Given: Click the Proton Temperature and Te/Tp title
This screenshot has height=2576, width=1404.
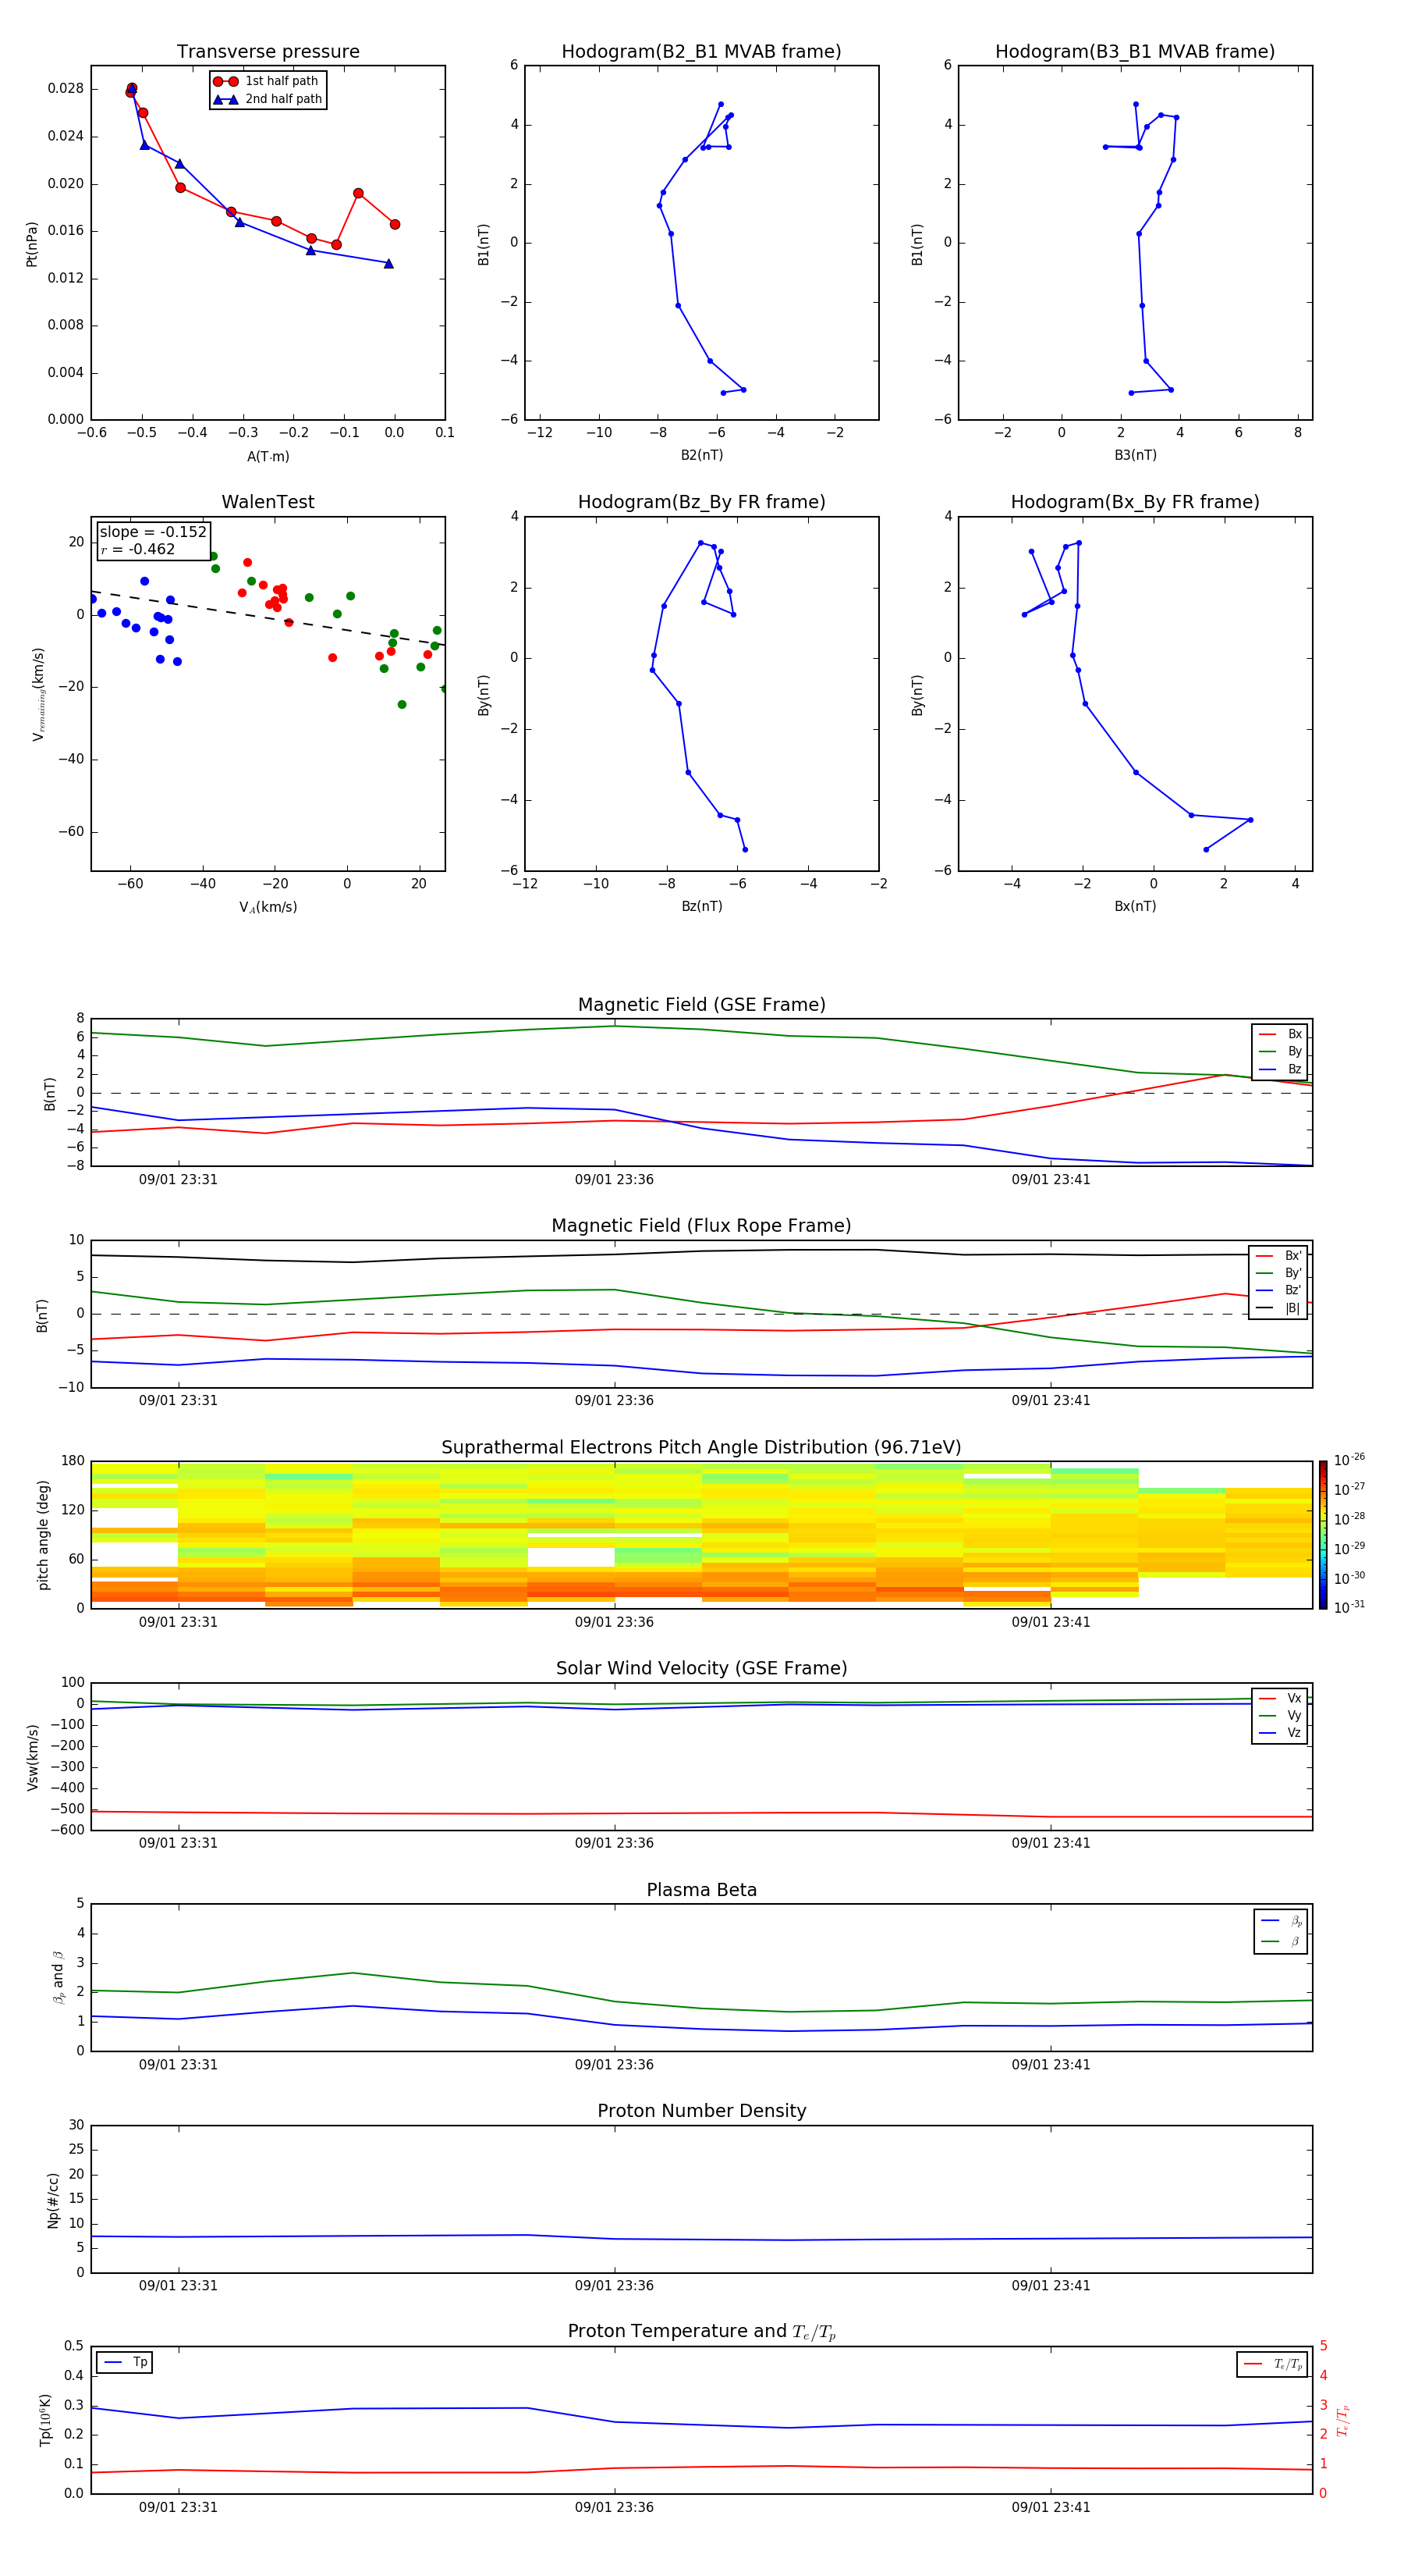Looking at the screenshot, I should [701, 2332].
